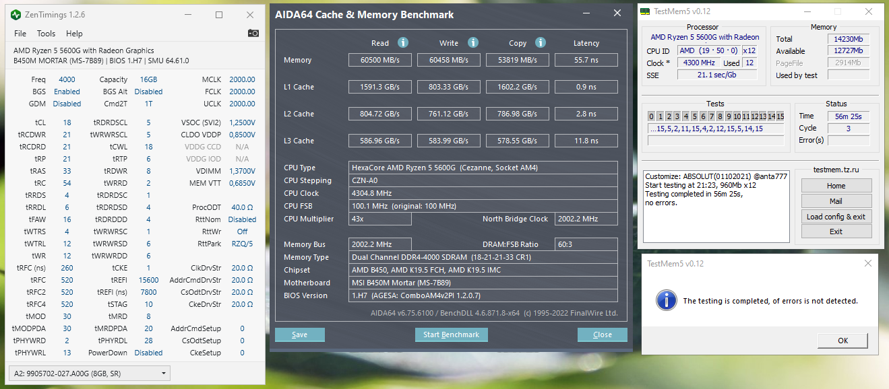This screenshot has height=389, width=889.
Task: Click the tRFC value 520 in ZenTimings
Action: click(67, 280)
